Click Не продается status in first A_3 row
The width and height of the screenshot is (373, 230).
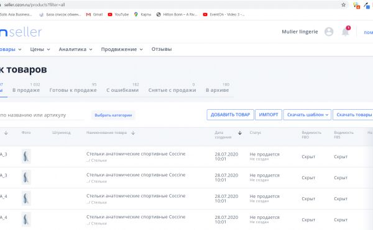[x=265, y=154]
